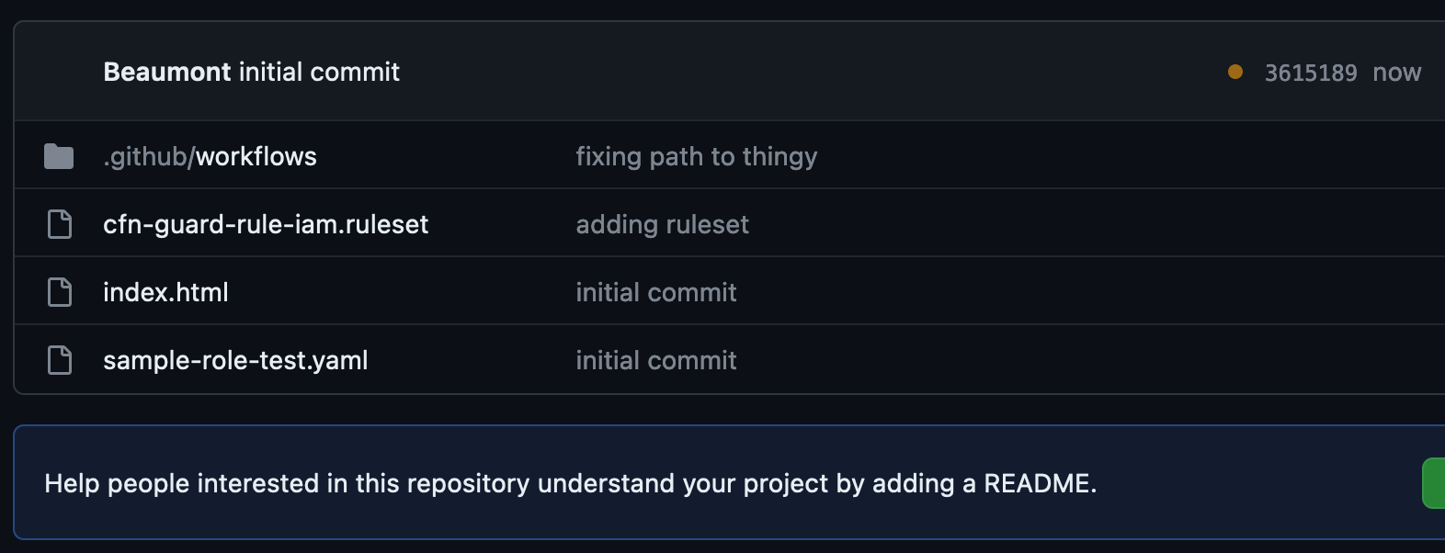Open the sample-role-test.yaml file

[235, 359]
